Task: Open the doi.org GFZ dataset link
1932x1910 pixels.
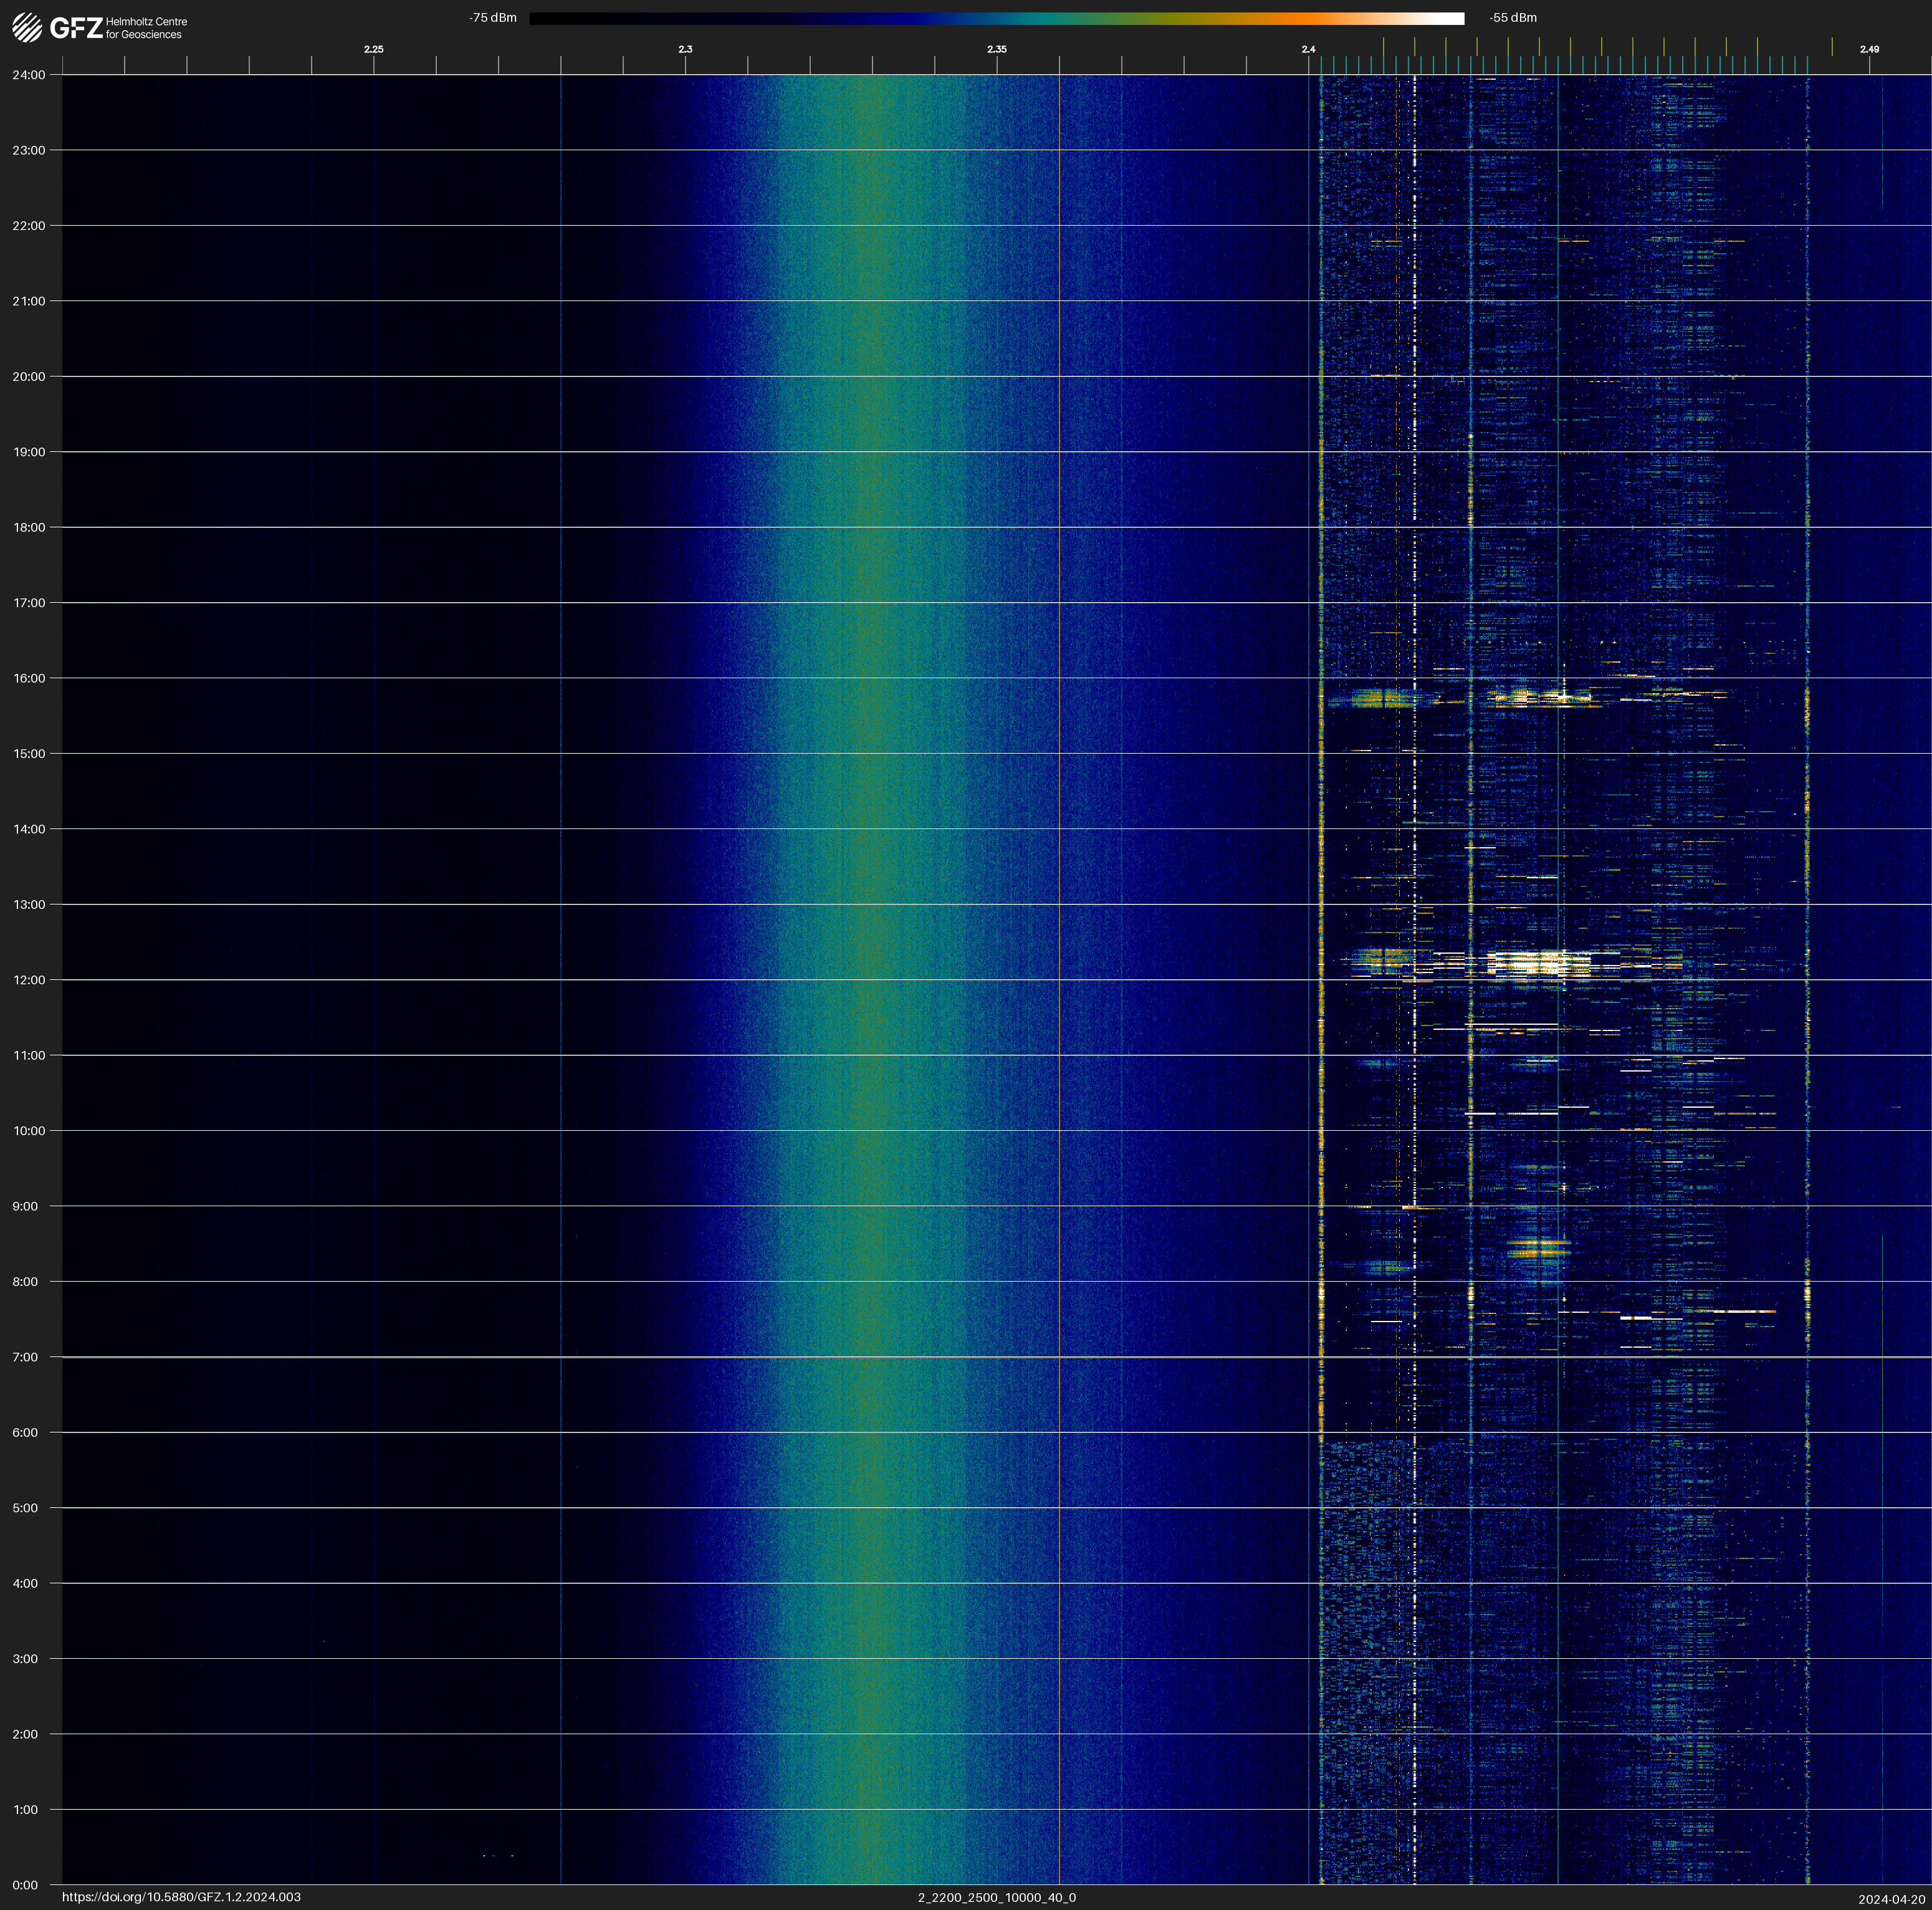Action: click(x=181, y=1897)
